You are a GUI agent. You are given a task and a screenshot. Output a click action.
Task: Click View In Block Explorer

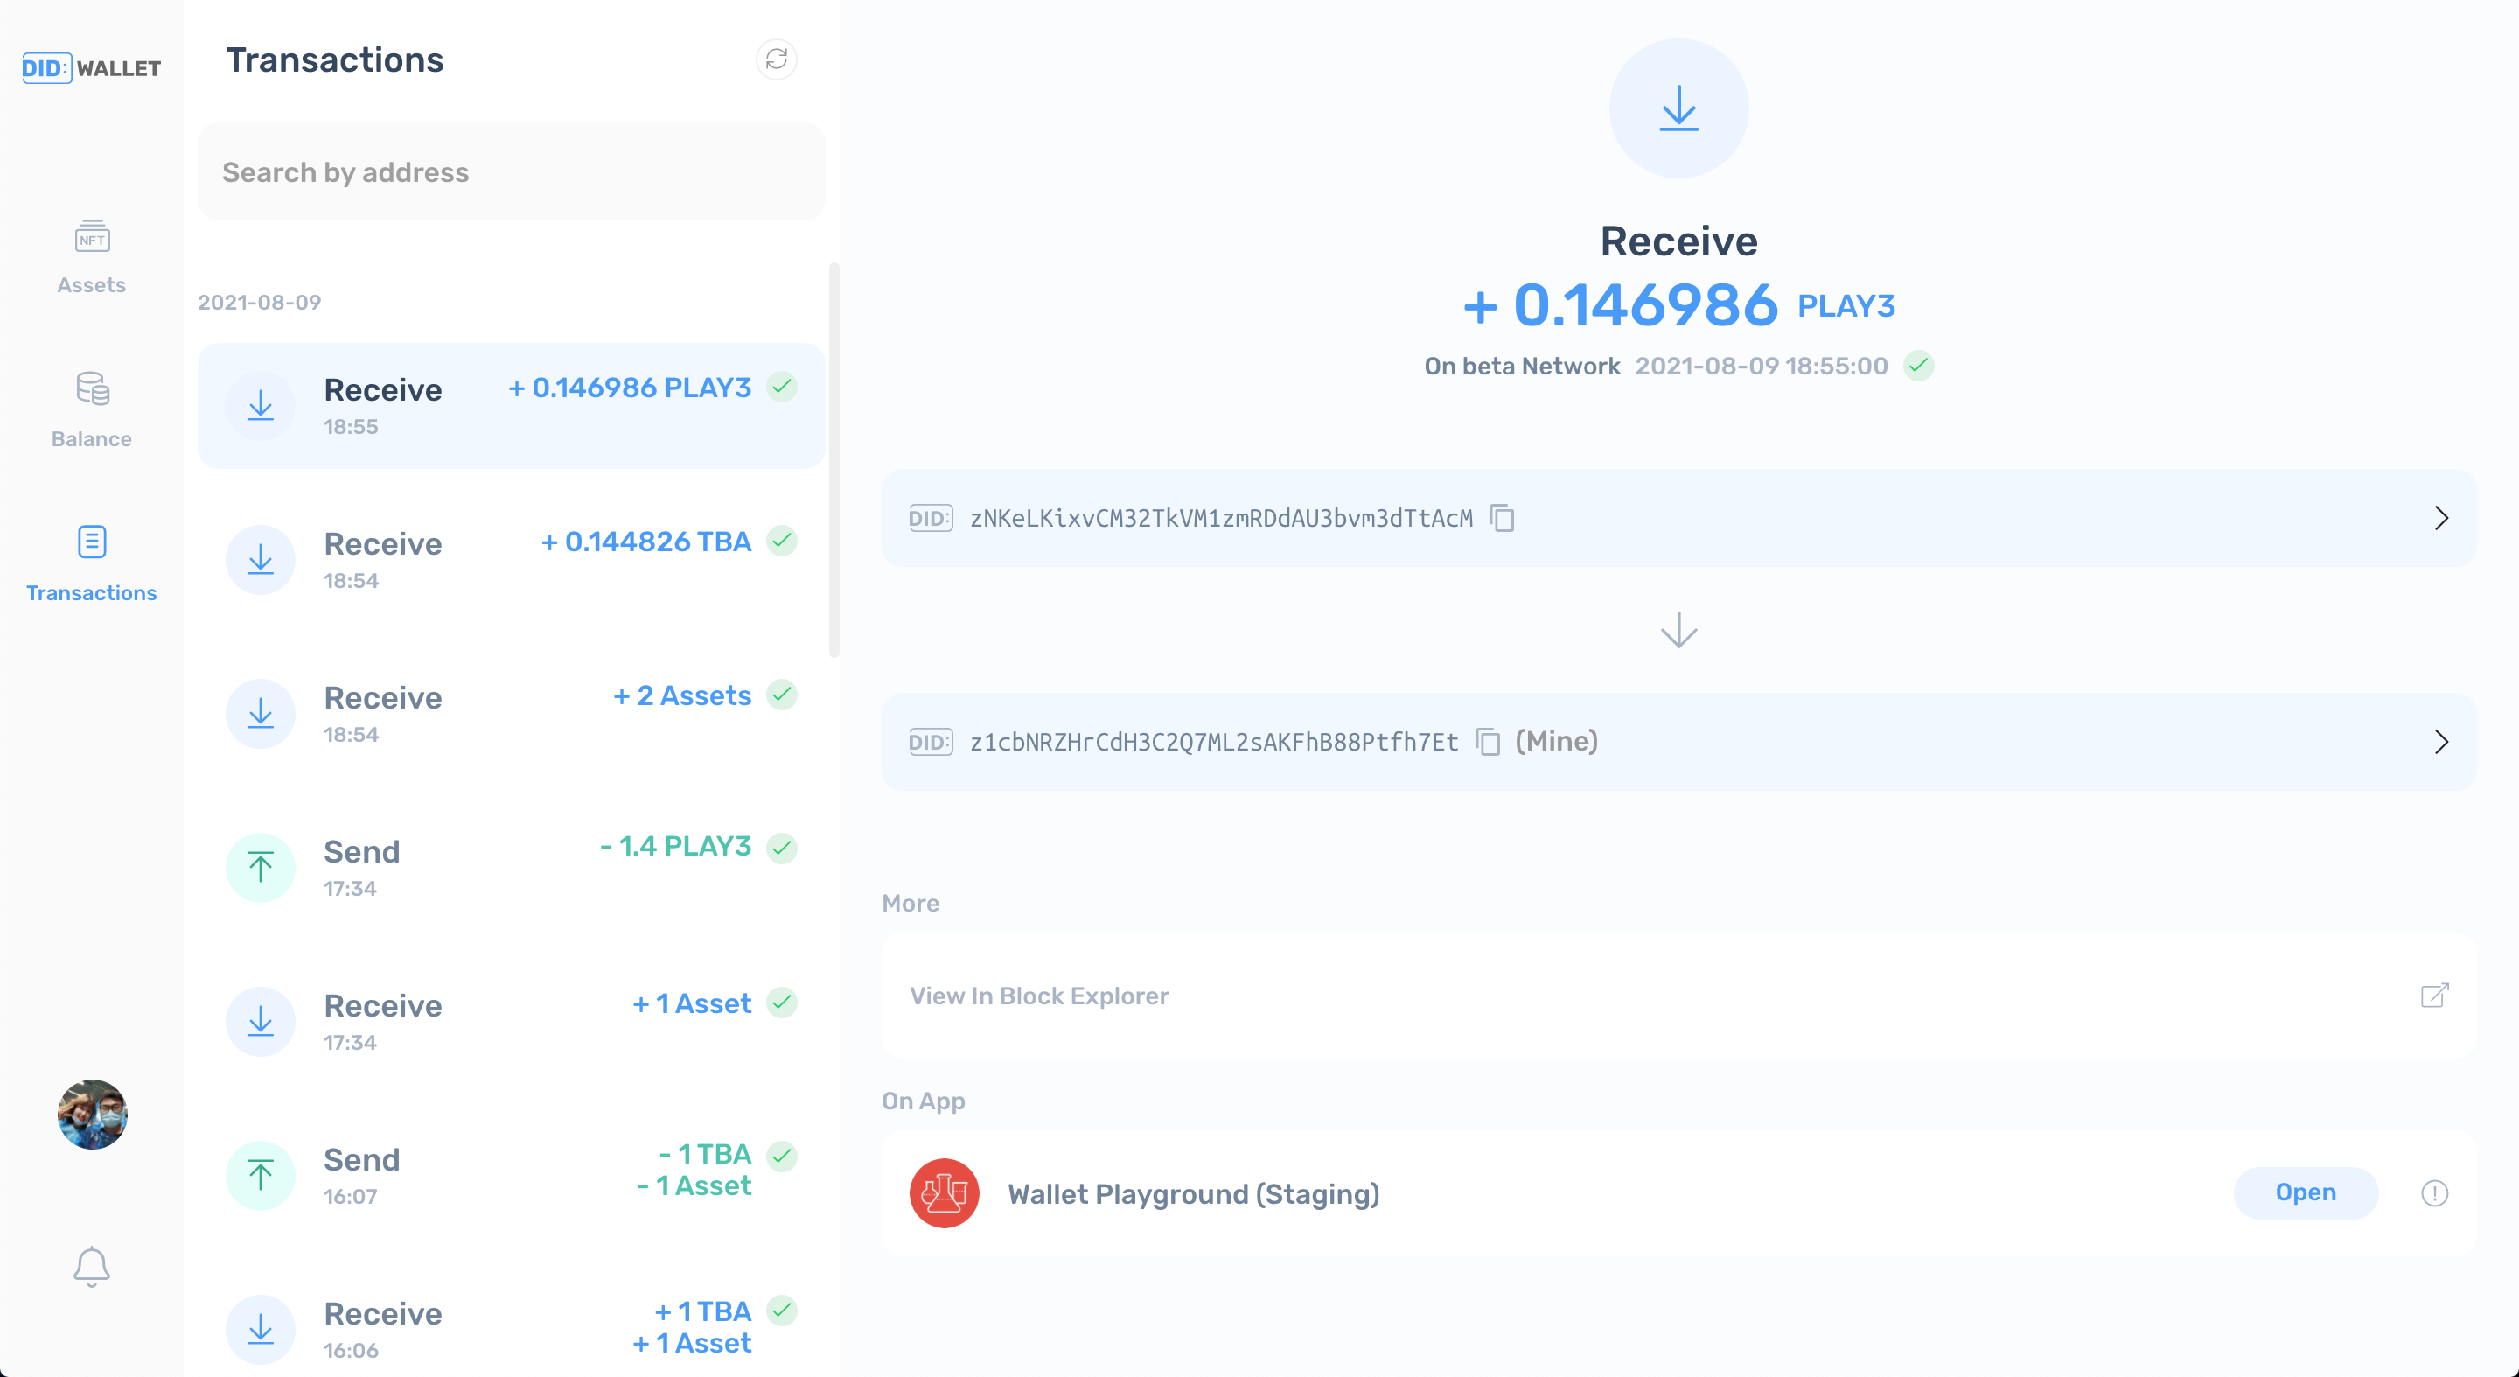click(1038, 996)
